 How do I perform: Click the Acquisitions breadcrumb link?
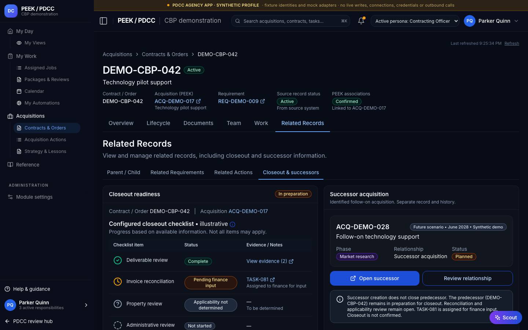tap(117, 54)
